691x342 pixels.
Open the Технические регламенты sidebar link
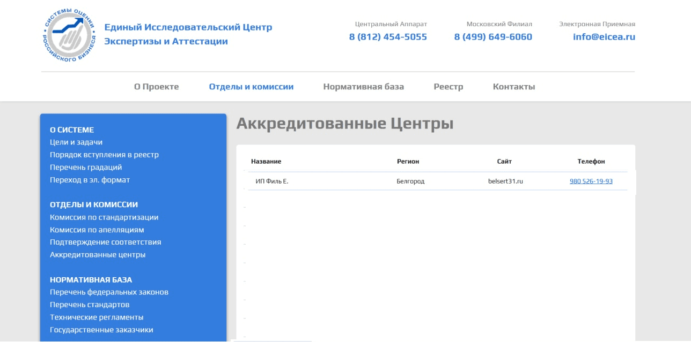point(97,317)
